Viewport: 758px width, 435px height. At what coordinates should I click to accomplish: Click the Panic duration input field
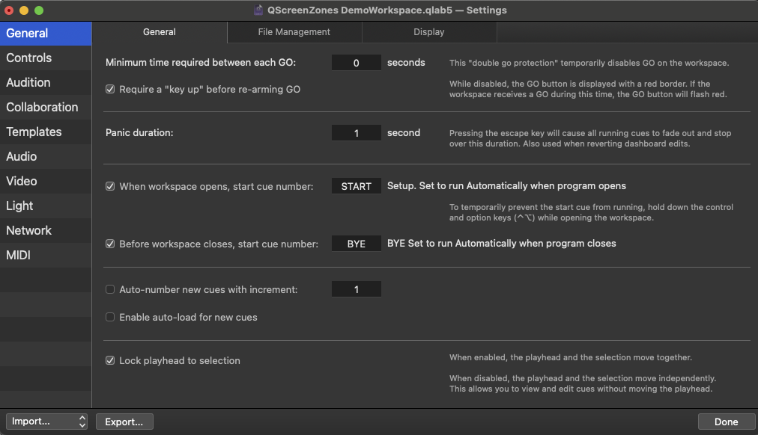tap(356, 132)
